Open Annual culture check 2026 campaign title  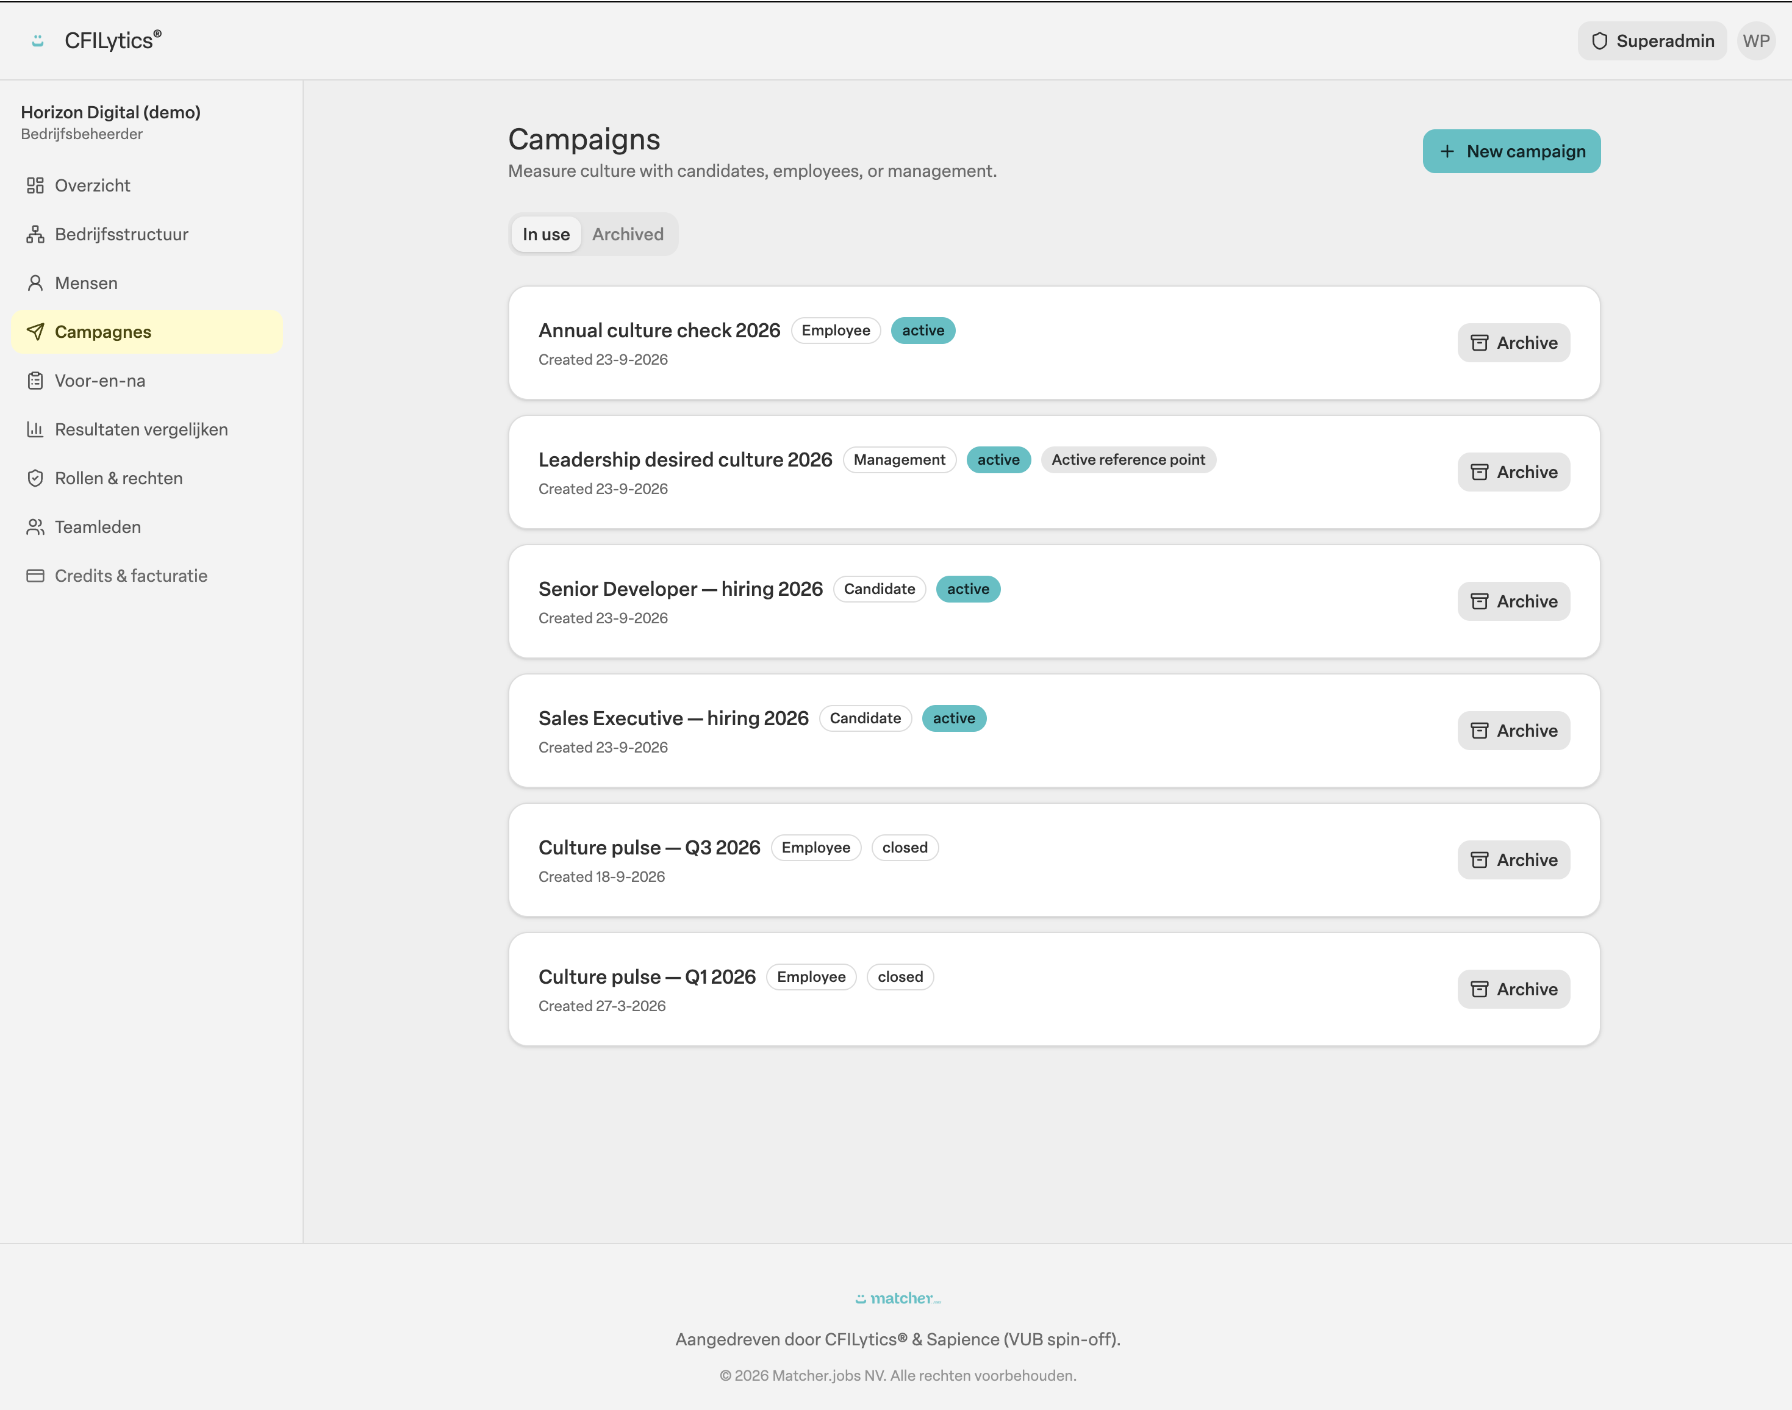659,331
